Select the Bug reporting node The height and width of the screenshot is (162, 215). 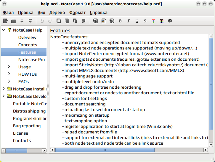27,126
